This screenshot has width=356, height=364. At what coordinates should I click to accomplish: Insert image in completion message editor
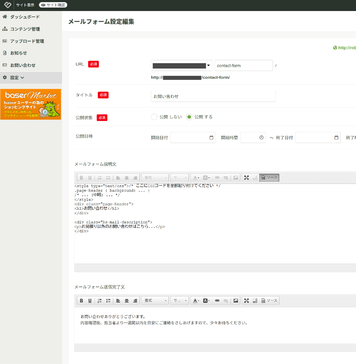coord(236,301)
